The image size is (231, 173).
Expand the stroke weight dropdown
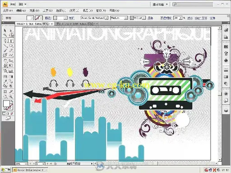click(x=65, y=18)
